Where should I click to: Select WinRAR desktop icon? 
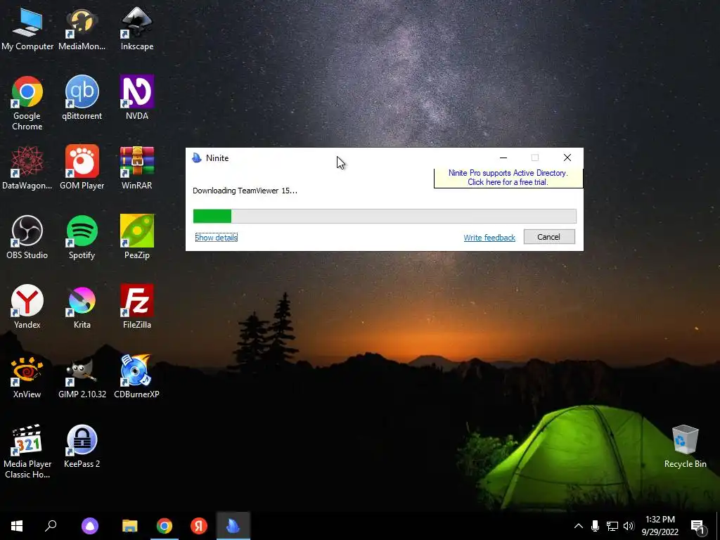click(x=137, y=167)
